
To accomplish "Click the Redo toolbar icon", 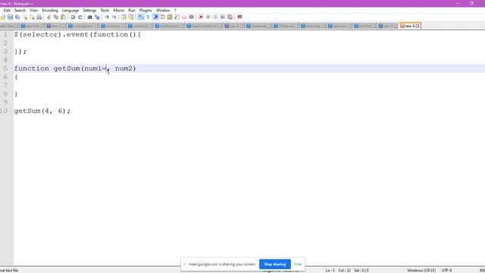I will click(80, 17).
